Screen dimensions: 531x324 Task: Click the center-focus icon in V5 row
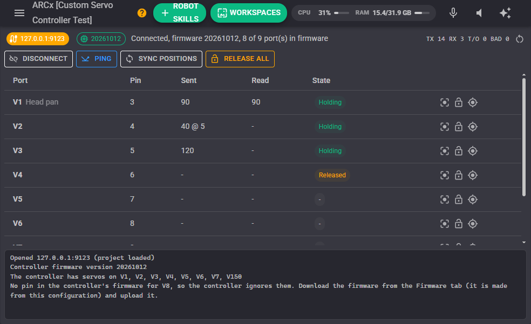[445, 199]
